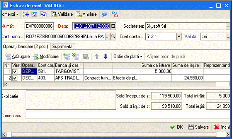Click the Dt/Ct accounting entries icon
Screen dimensions: 233x139
(x=115, y=14)
